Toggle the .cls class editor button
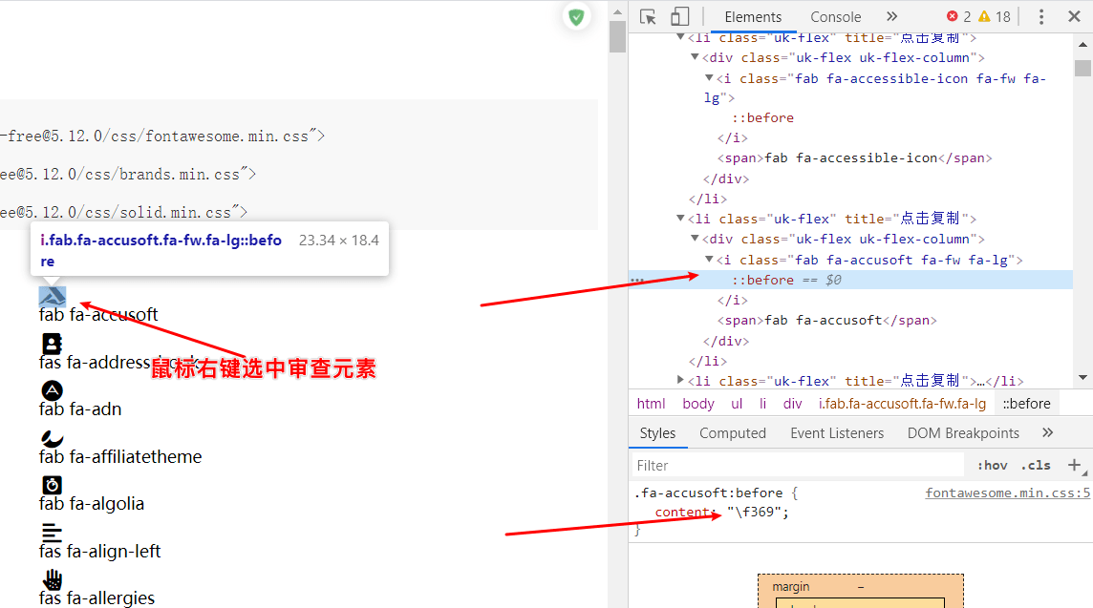 pyautogui.click(x=1036, y=466)
